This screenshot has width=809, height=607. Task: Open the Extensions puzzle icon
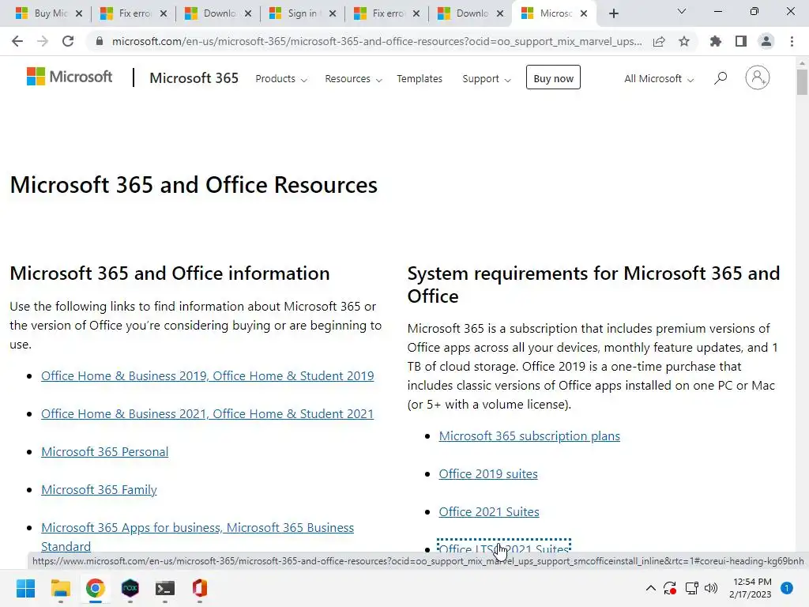tap(715, 41)
